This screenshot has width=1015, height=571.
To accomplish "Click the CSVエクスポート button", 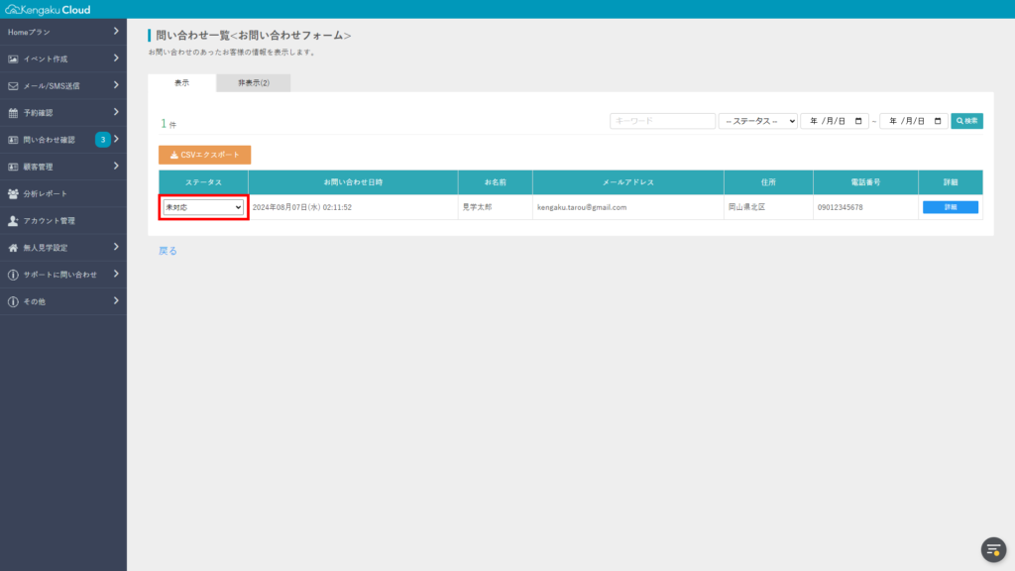I will coord(204,155).
